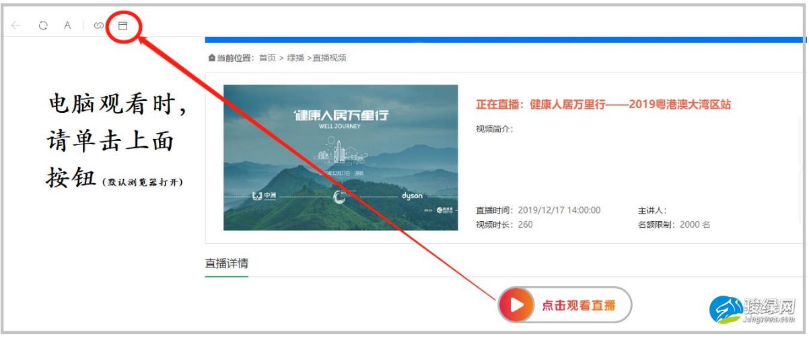Click the back arrow icon
Screen dimensions: 809x338
[x=16, y=26]
